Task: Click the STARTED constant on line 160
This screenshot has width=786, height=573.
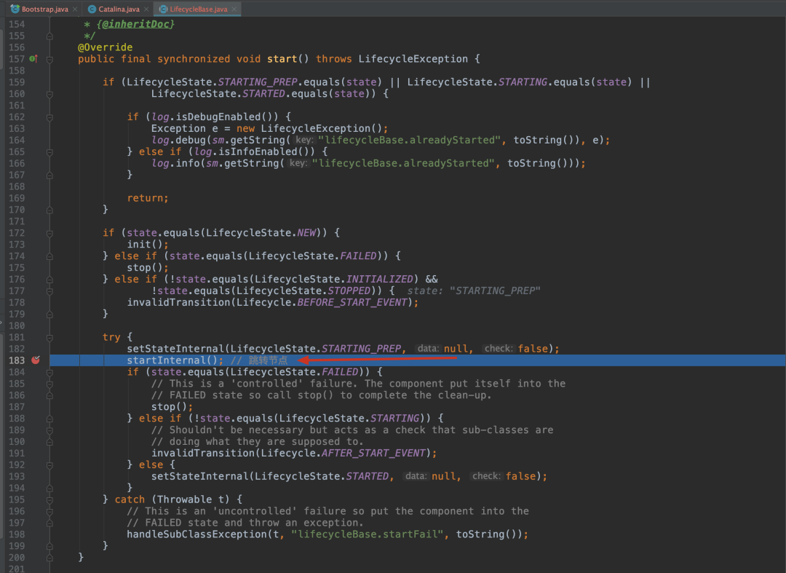Action: tap(263, 93)
